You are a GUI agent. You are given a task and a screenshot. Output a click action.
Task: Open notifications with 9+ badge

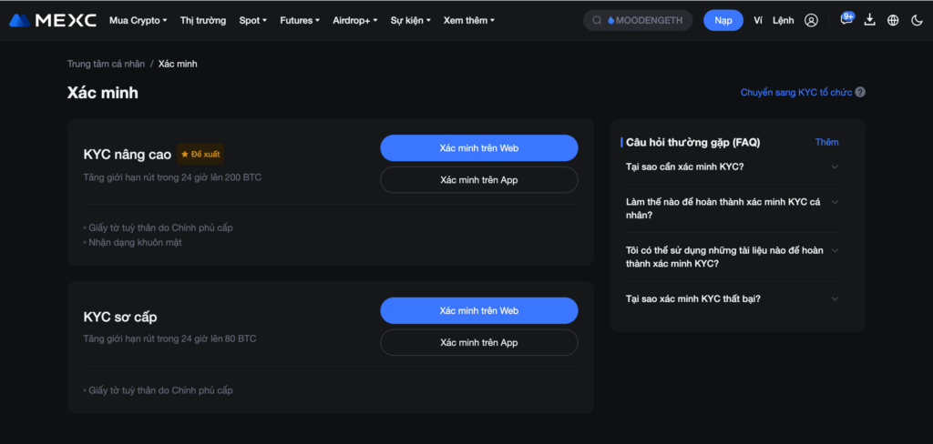(846, 20)
